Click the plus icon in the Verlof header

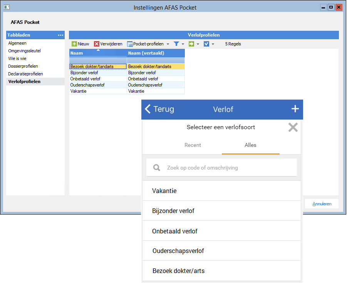[x=295, y=109]
